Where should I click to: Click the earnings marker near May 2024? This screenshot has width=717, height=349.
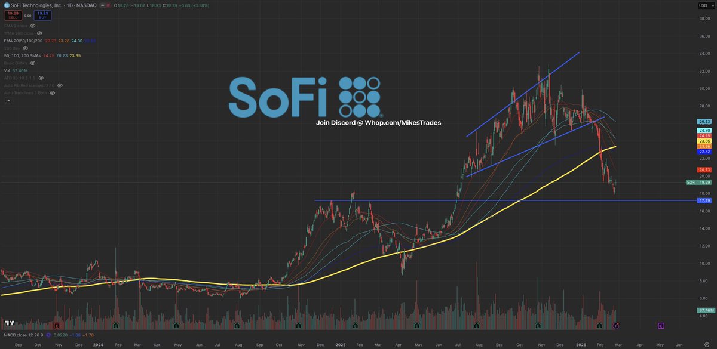pyautogui.click(x=176, y=326)
